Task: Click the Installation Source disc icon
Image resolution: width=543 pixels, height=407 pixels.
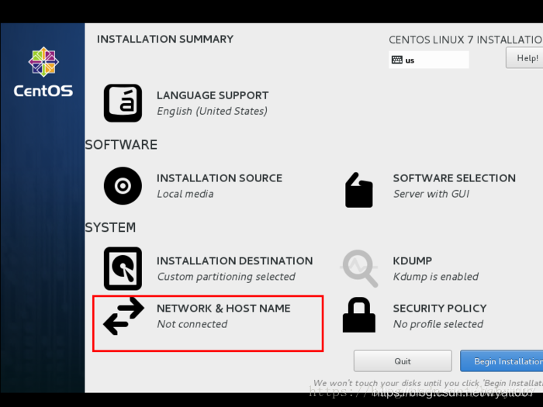Action: click(x=123, y=186)
